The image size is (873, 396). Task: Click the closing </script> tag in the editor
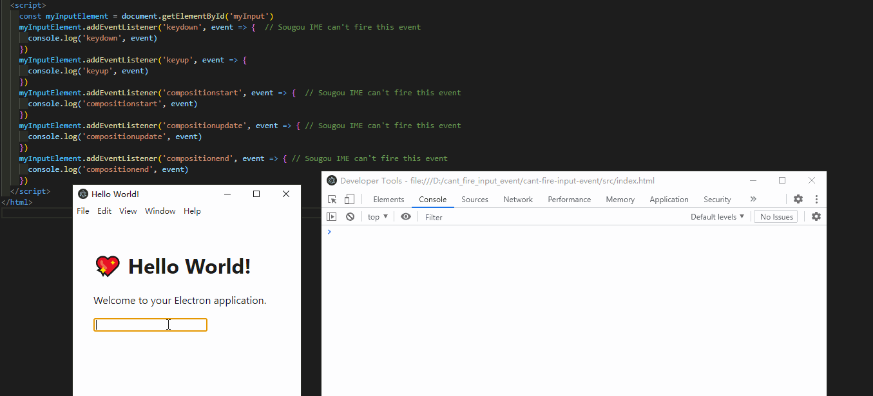(x=30, y=191)
